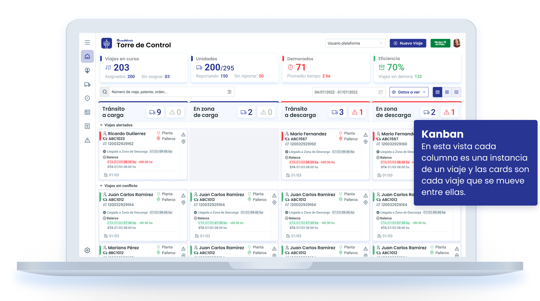
Task: Click truck count 2 in En zona de carga
Action: pos(247,112)
